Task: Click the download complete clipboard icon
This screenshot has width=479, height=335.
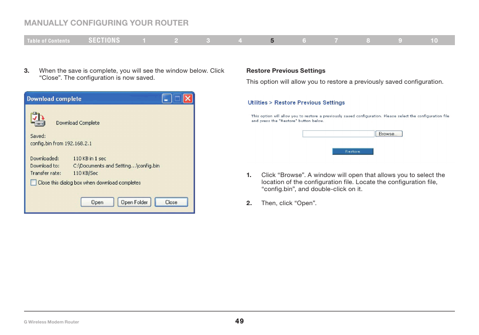Action: click(38, 119)
